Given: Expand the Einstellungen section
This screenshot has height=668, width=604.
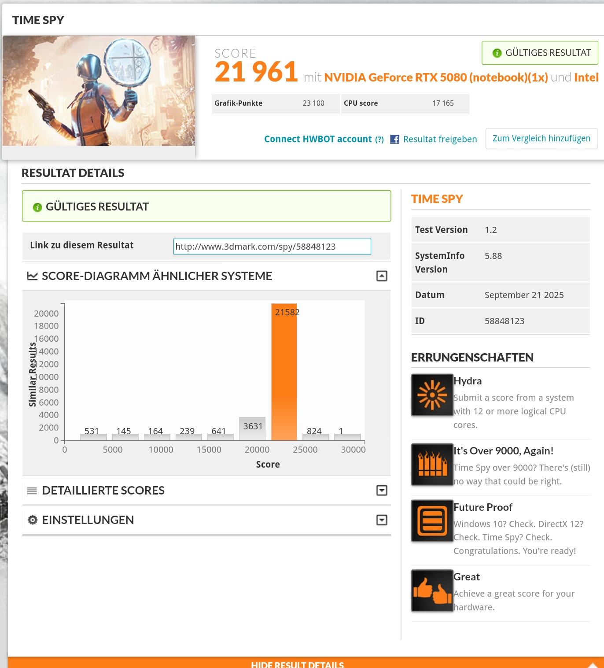Looking at the screenshot, I should (x=382, y=520).
